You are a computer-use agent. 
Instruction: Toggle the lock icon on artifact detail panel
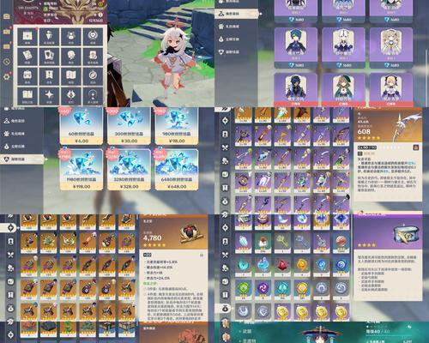tap(202, 255)
